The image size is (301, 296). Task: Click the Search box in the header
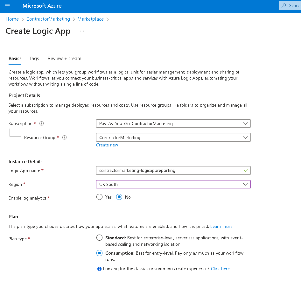point(290,6)
